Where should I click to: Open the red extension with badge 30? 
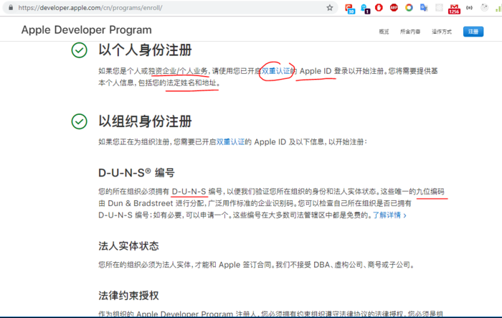point(349,9)
